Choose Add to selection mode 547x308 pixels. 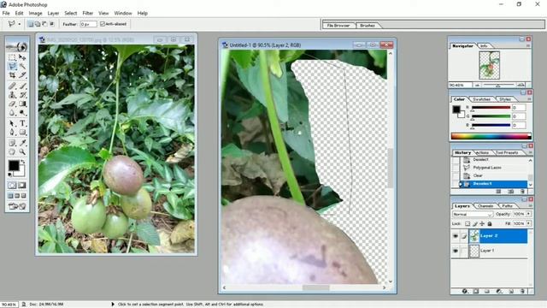click(x=38, y=24)
